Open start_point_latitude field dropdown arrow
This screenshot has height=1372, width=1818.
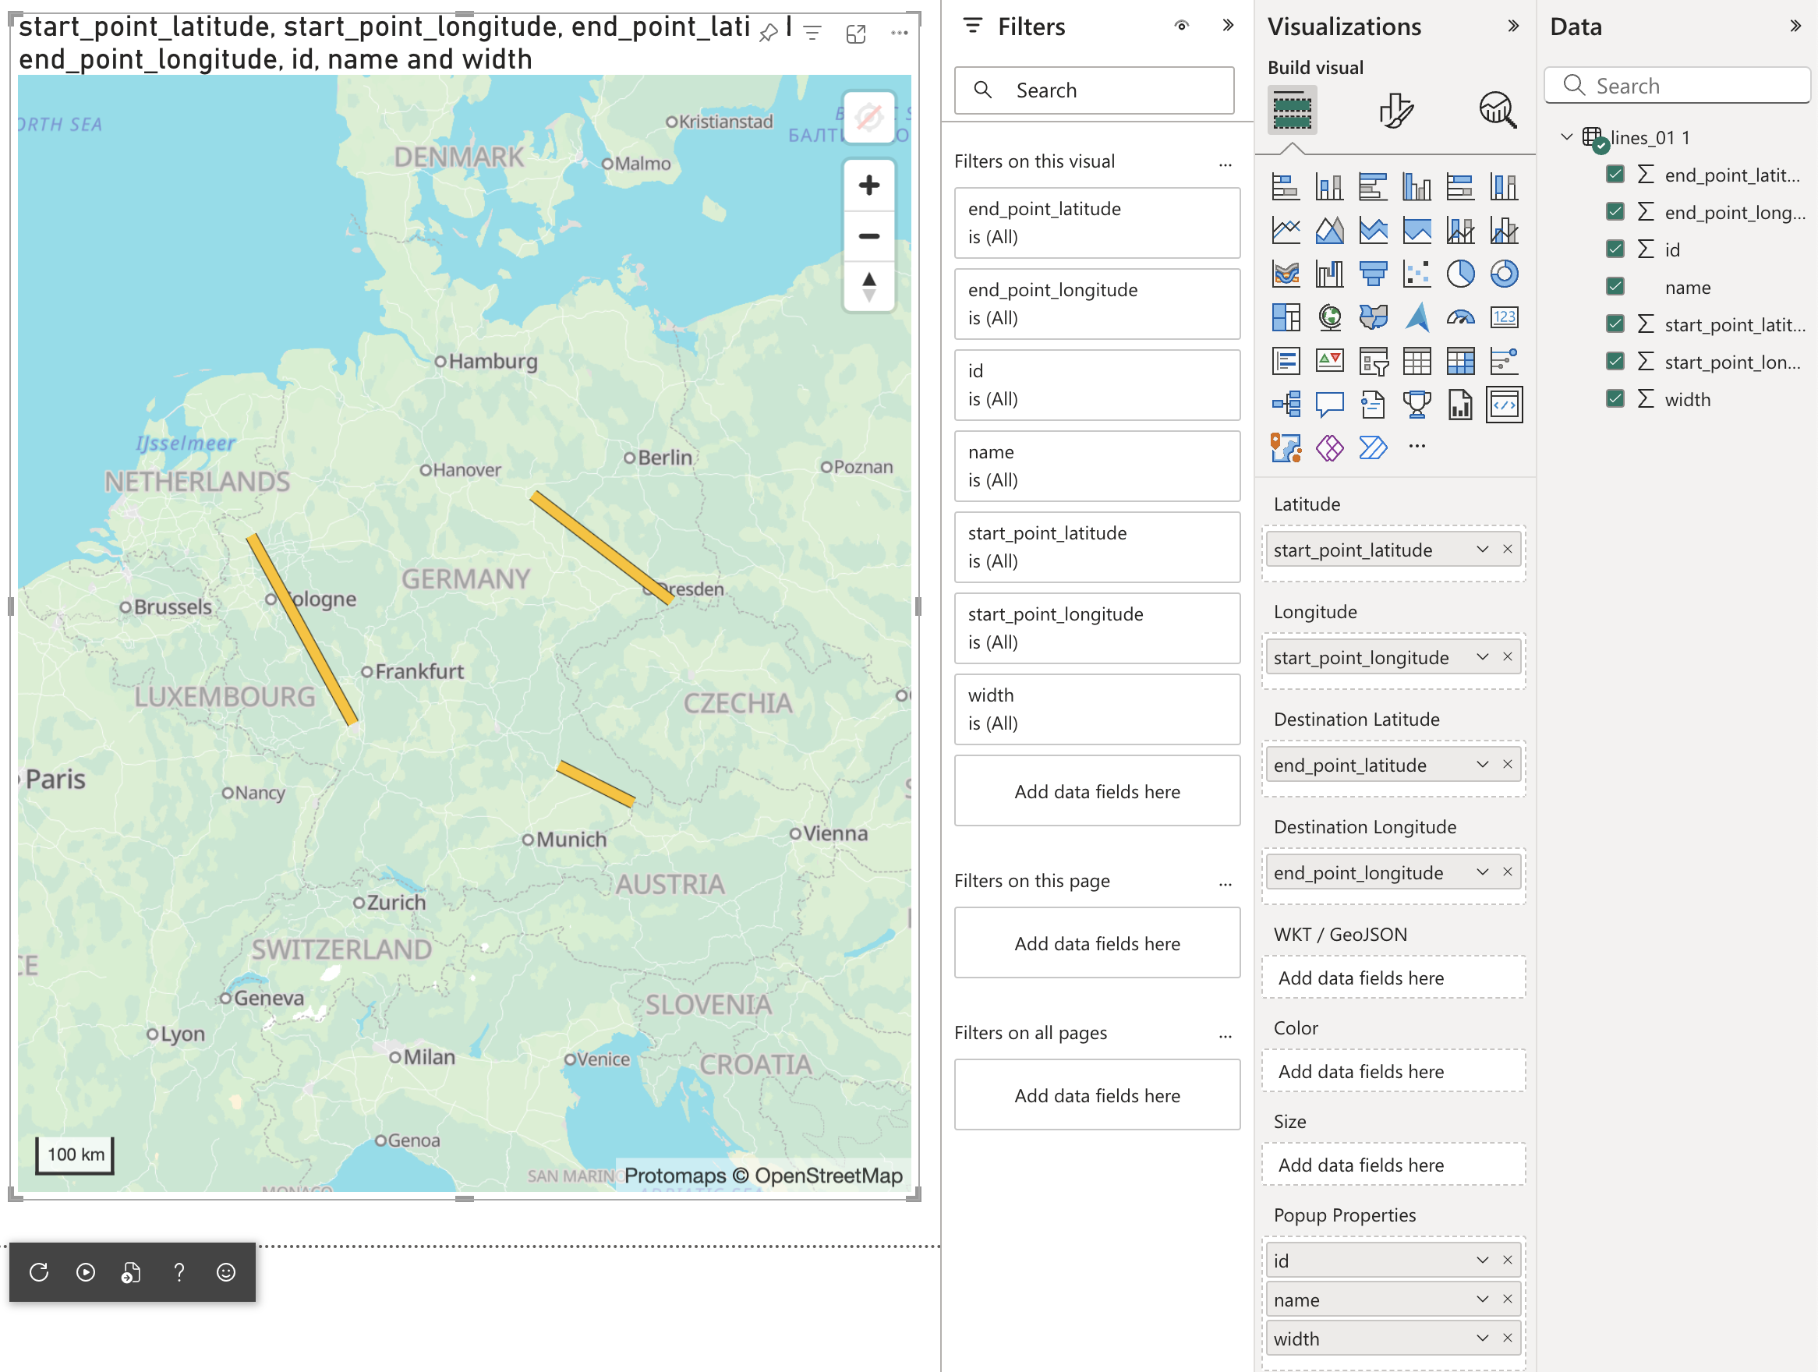pos(1482,549)
